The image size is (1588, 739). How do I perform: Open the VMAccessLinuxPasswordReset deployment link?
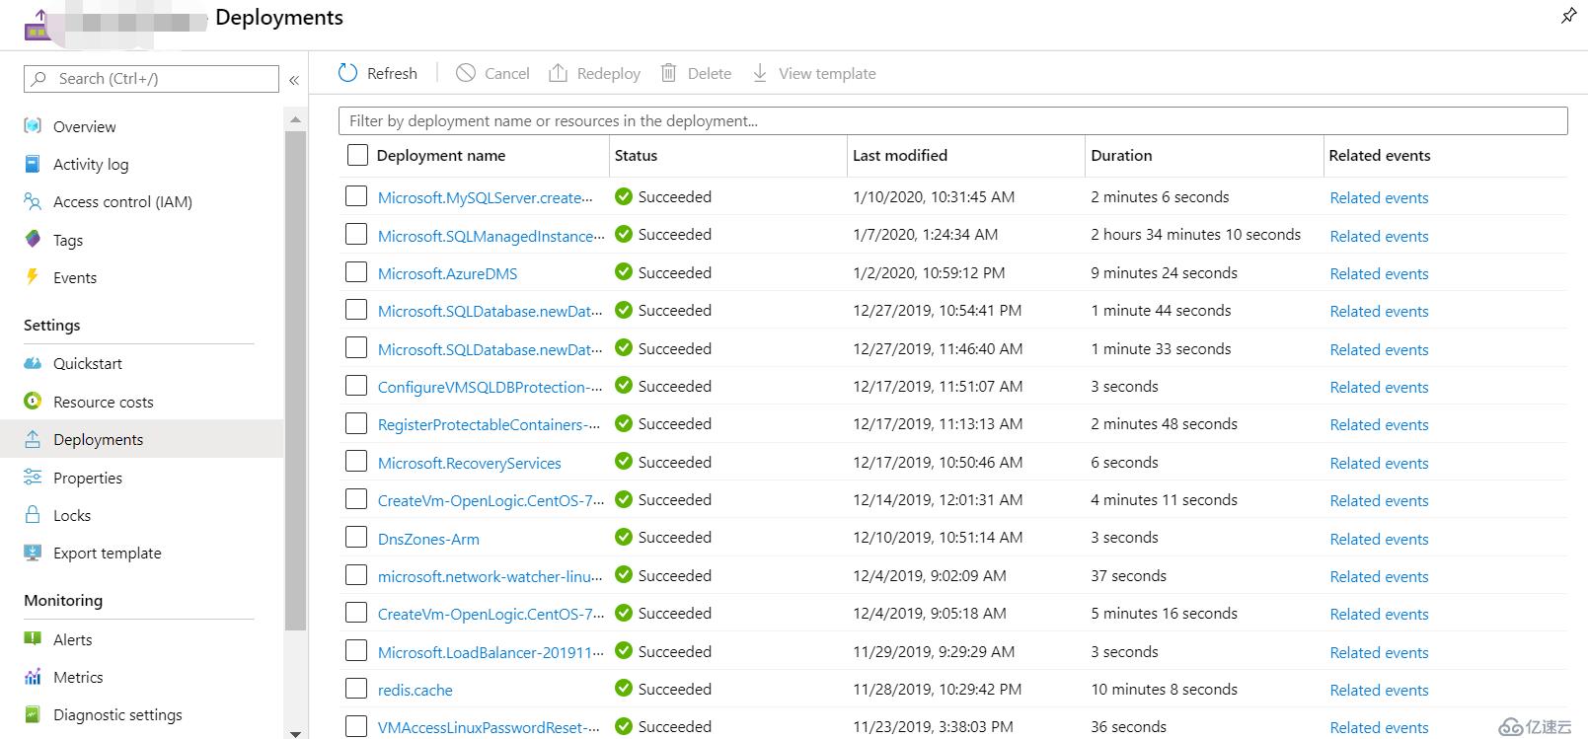[x=489, y=727]
